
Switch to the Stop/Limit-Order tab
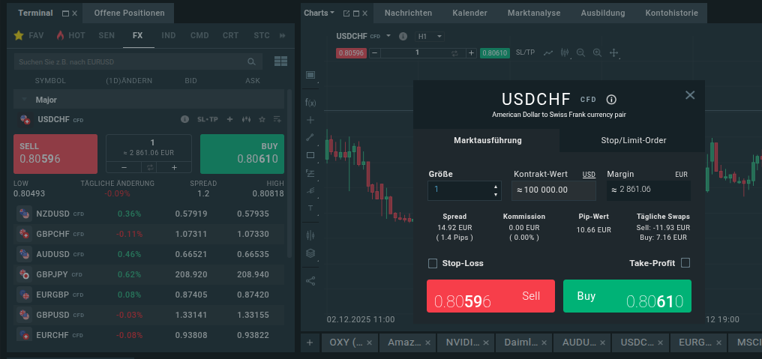(633, 140)
